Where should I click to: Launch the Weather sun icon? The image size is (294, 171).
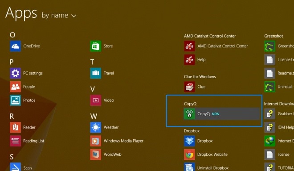point(96,127)
